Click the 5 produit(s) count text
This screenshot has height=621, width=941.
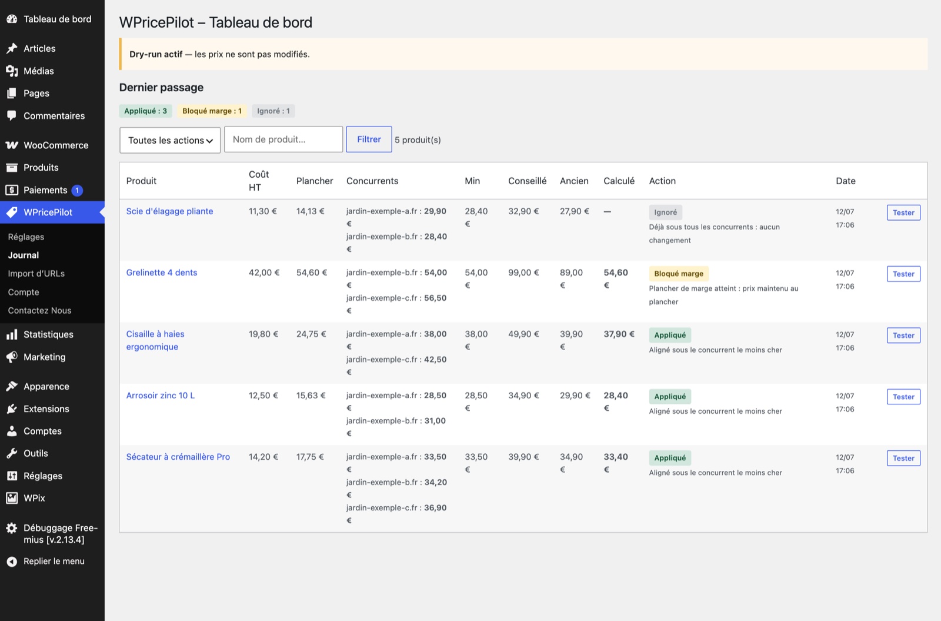(418, 140)
